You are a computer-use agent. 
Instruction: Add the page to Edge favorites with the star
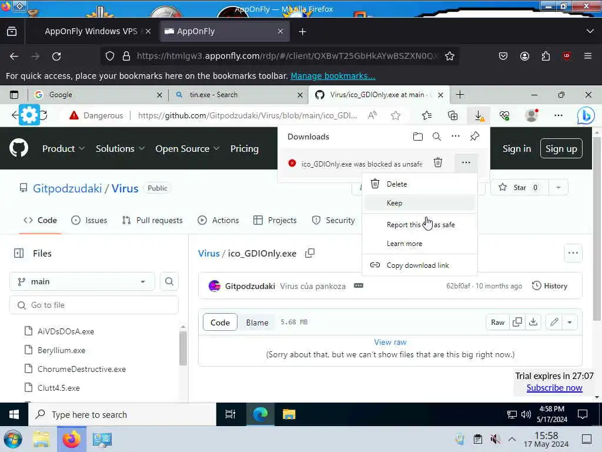[x=396, y=115]
